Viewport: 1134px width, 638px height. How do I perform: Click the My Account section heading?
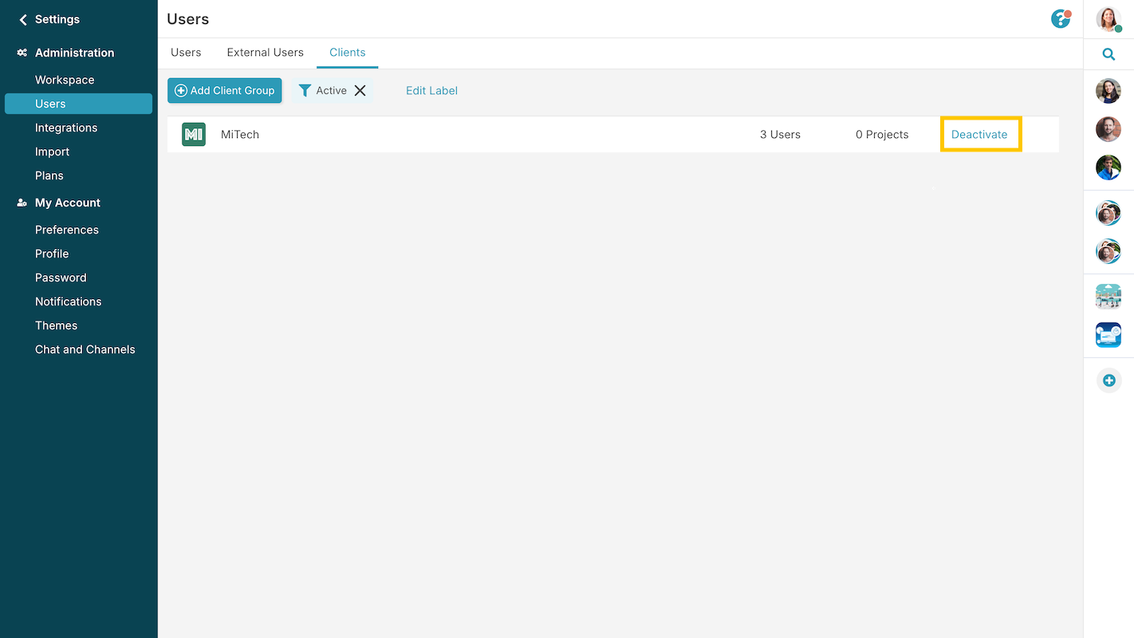pyautogui.click(x=68, y=203)
